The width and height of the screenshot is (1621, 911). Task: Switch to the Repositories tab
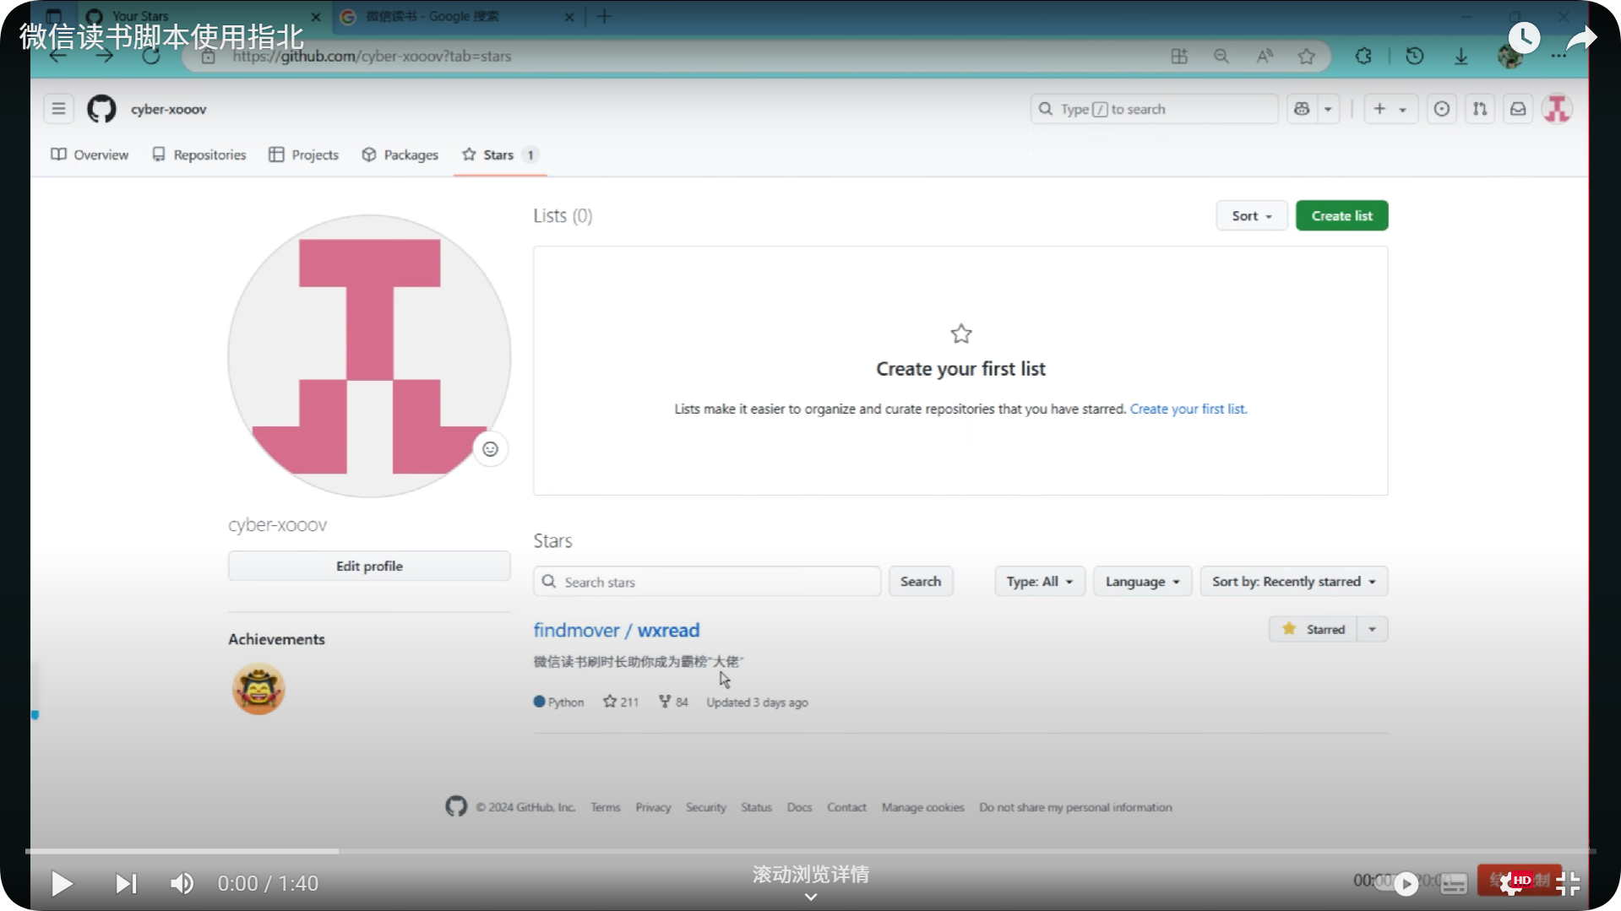(199, 155)
